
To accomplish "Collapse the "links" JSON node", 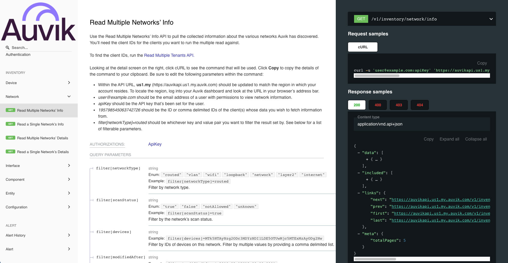I will pos(359,193).
